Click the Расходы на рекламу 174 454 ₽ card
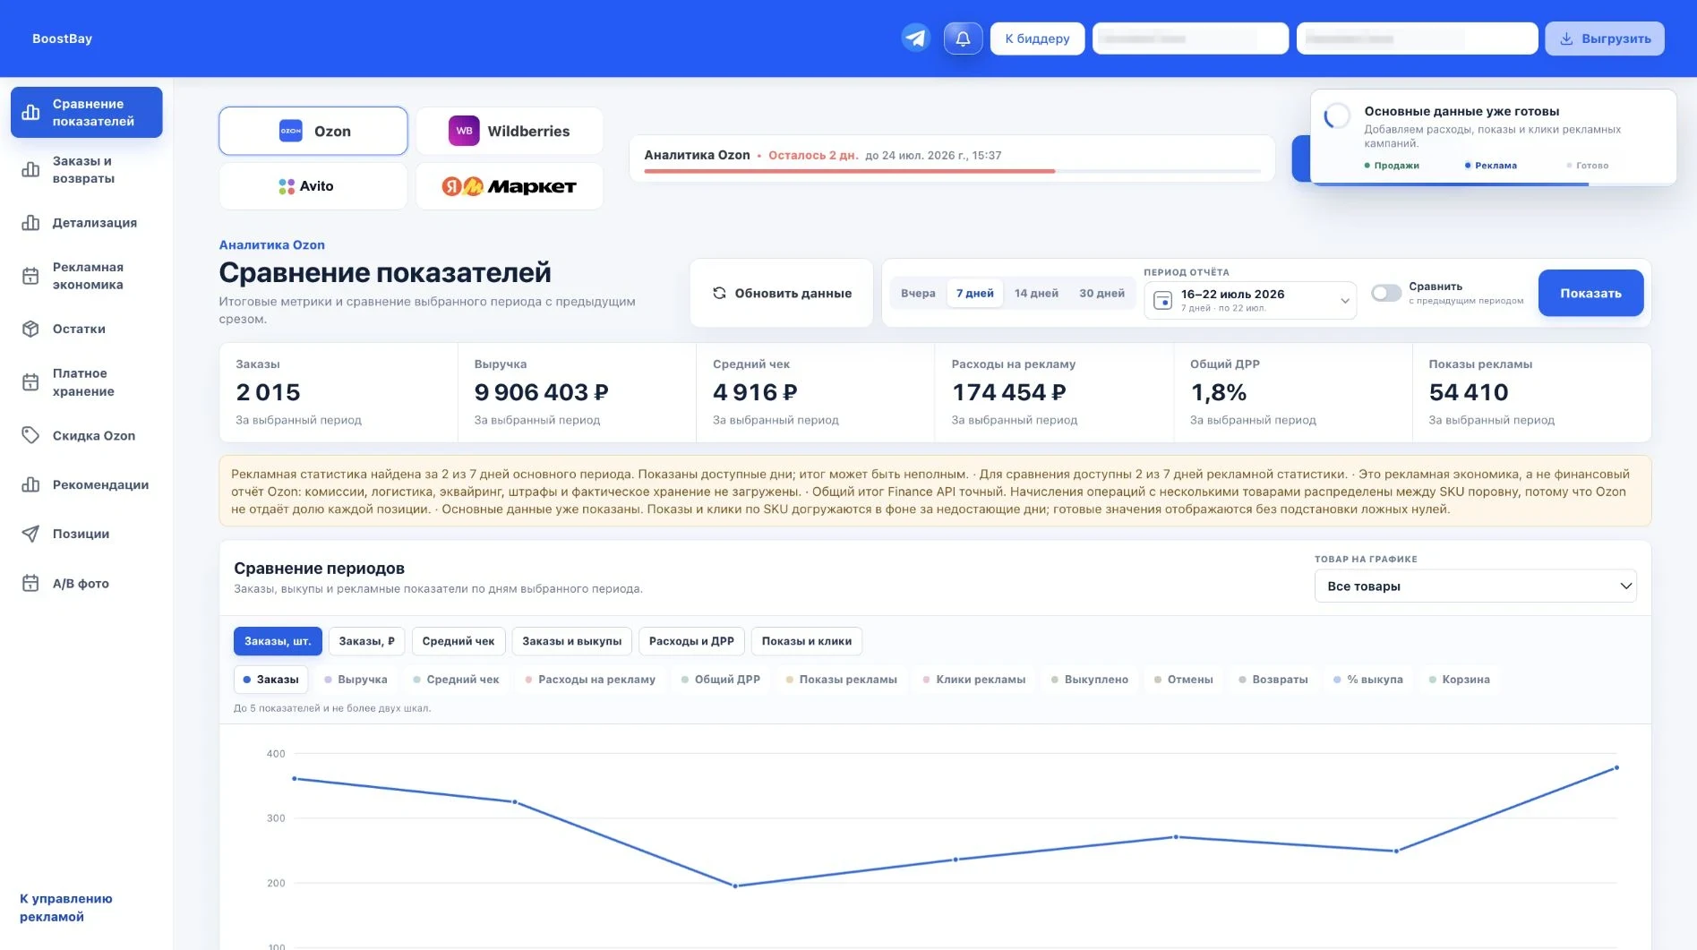The height and width of the screenshot is (950, 1697). pyautogui.click(x=1053, y=392)
